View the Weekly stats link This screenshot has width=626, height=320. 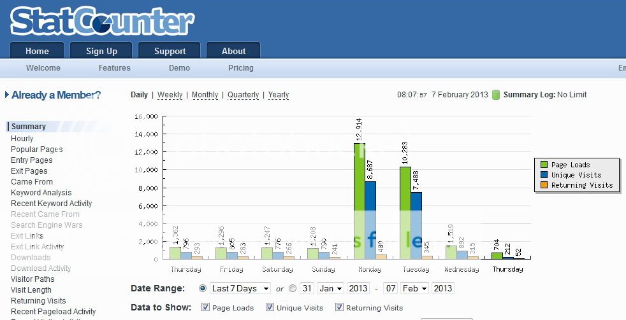(170, 95)
